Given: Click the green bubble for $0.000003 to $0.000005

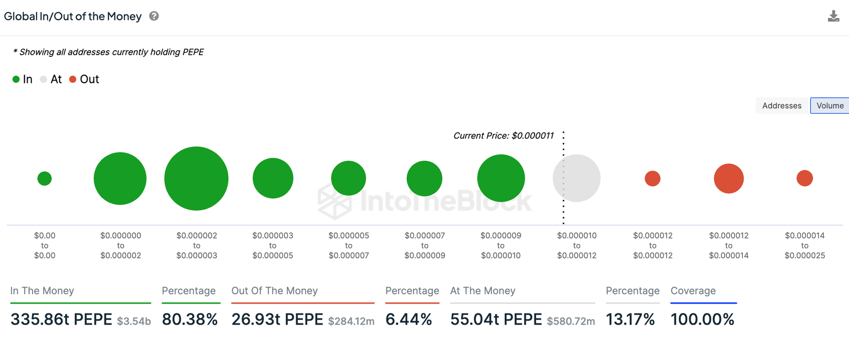Looking at the screenshot, I should click(272, 178).
